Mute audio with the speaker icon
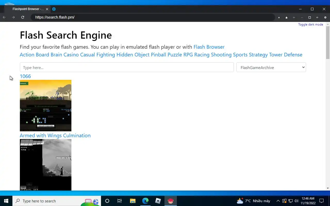 [x=317, y=18]
